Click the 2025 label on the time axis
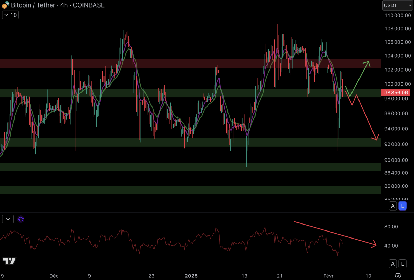Viewport: 414px width, 280px height. (191, 276)
